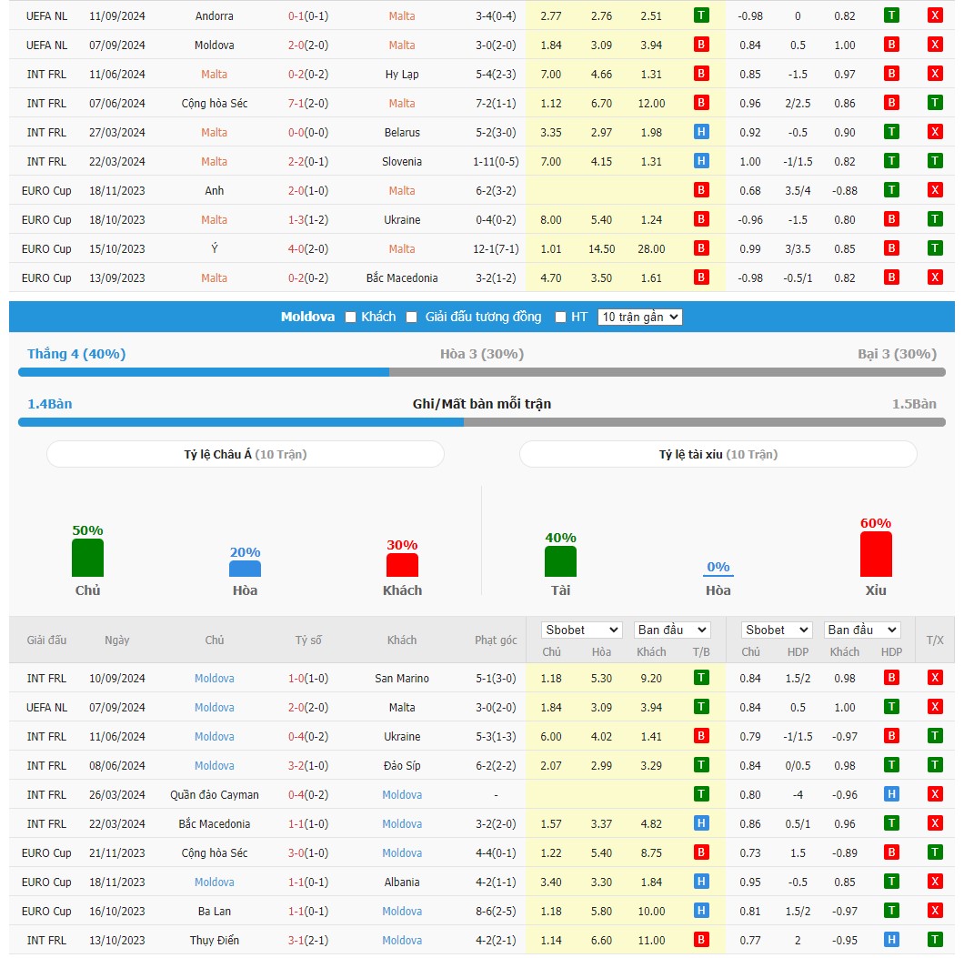The width and height of the screenshot is (964, 958).
Task: Open the Sbobet dropdown above Chủ HDP columns
Action: coord(777,630)
